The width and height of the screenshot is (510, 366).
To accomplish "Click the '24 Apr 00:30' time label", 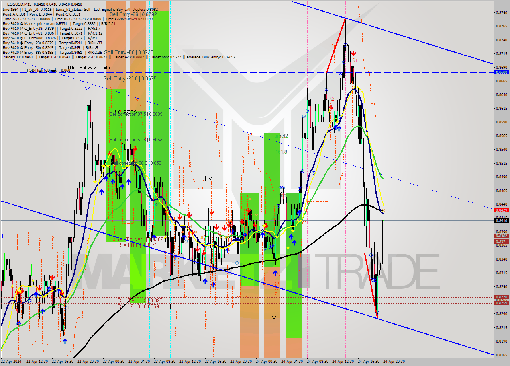I will [267, 362].
